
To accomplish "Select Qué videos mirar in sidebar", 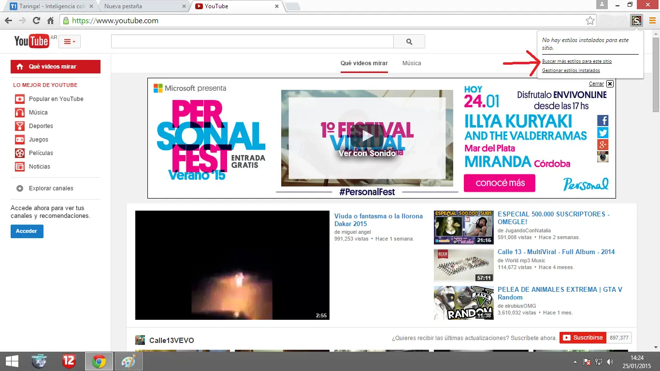I will pyautogui.click(x=56, y=67).
